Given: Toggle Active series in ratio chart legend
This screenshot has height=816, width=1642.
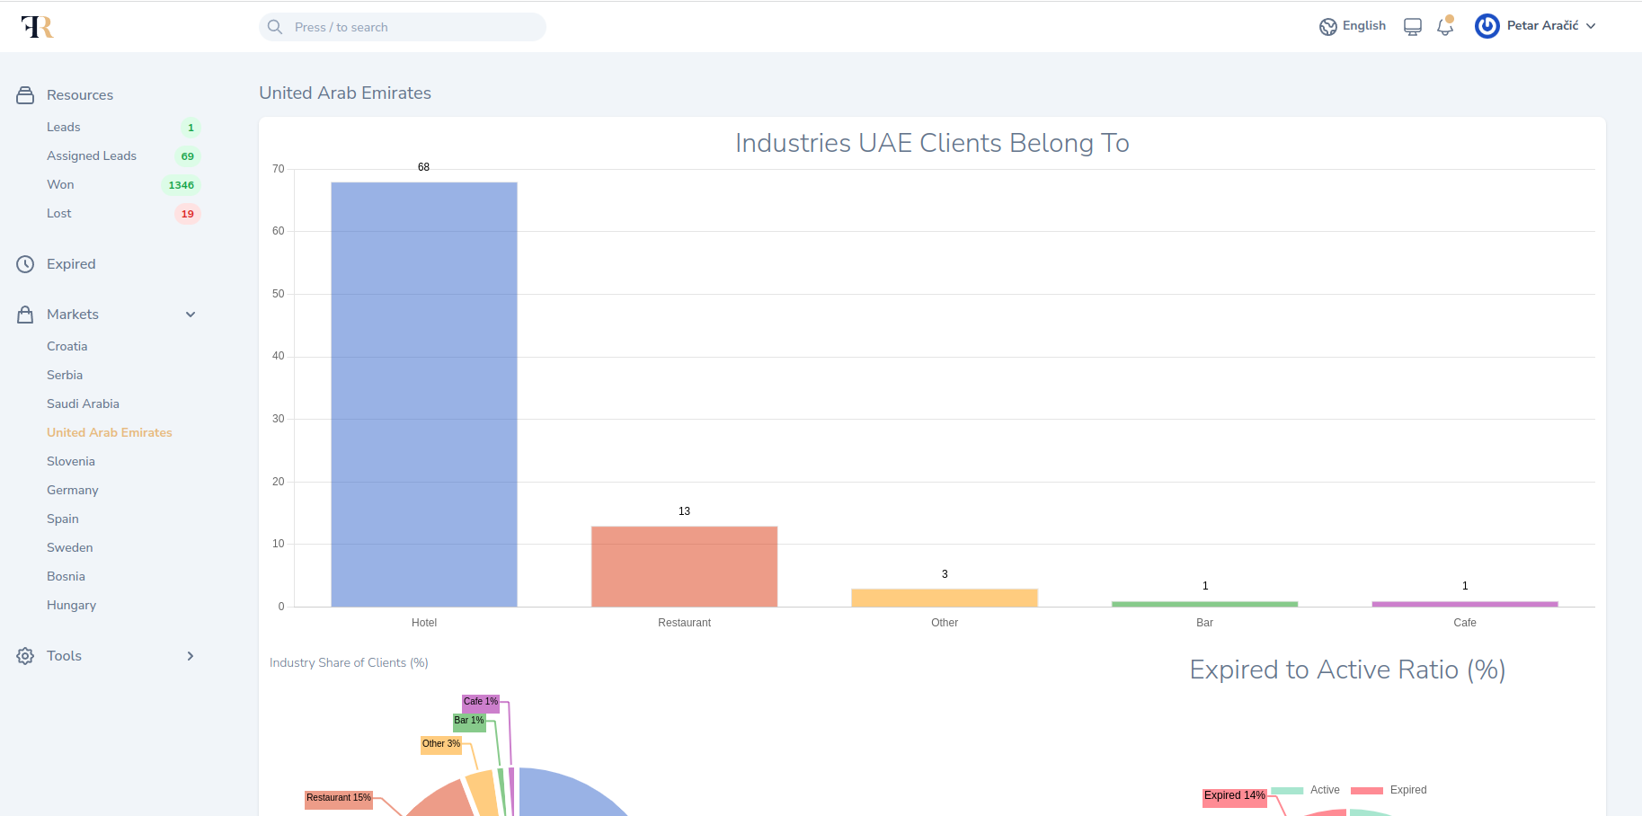Looking at the screenshot, I should point(1305,790).
